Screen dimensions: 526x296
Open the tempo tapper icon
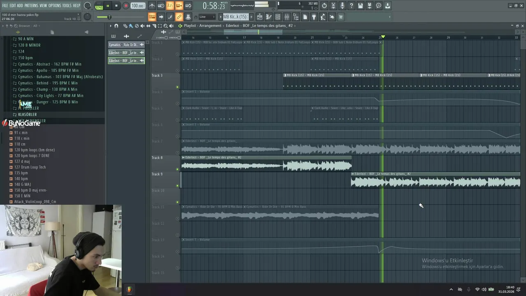tap(323, 17)
